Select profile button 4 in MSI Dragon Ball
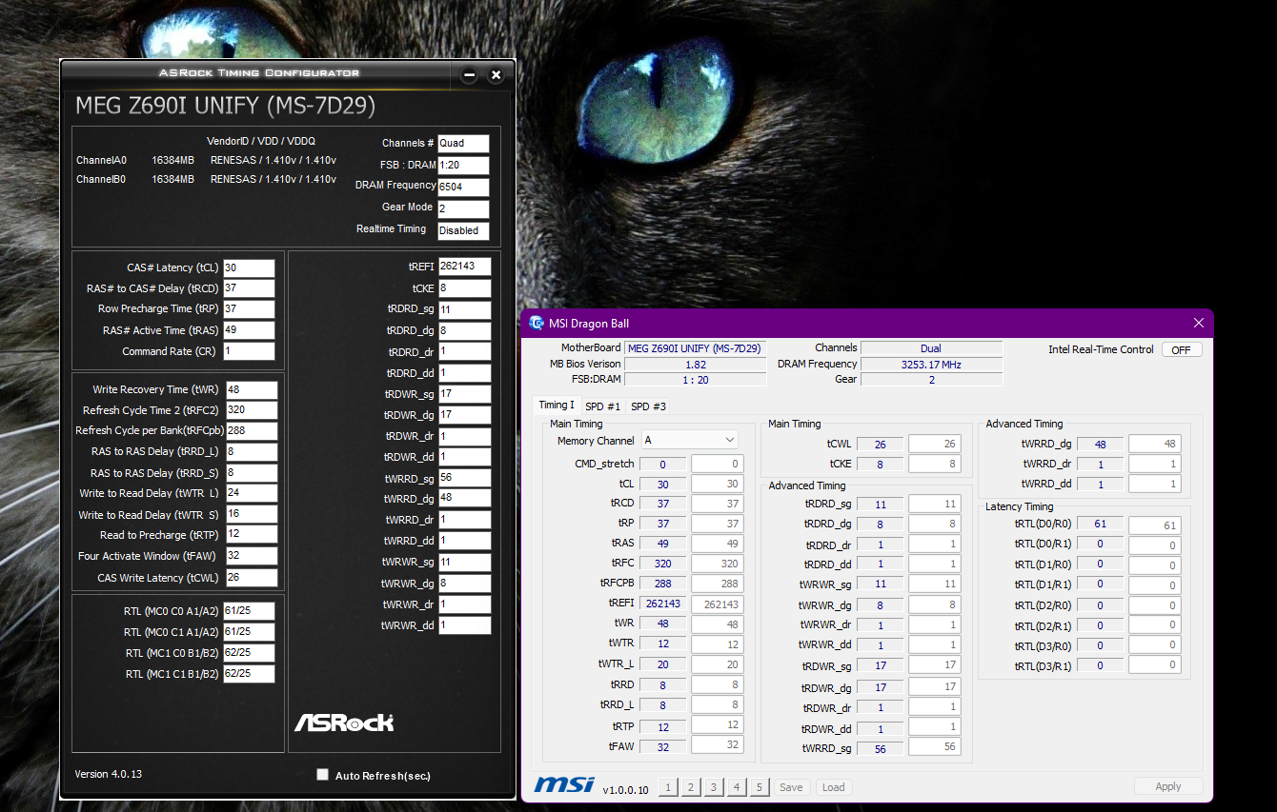This screenshot has width=1277, height=812. tap(737, 787)
